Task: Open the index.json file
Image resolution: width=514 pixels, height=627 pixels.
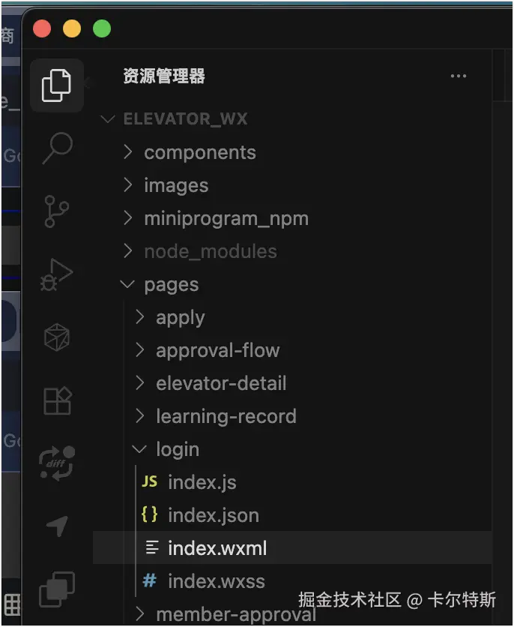Action: tap(213, 515)
